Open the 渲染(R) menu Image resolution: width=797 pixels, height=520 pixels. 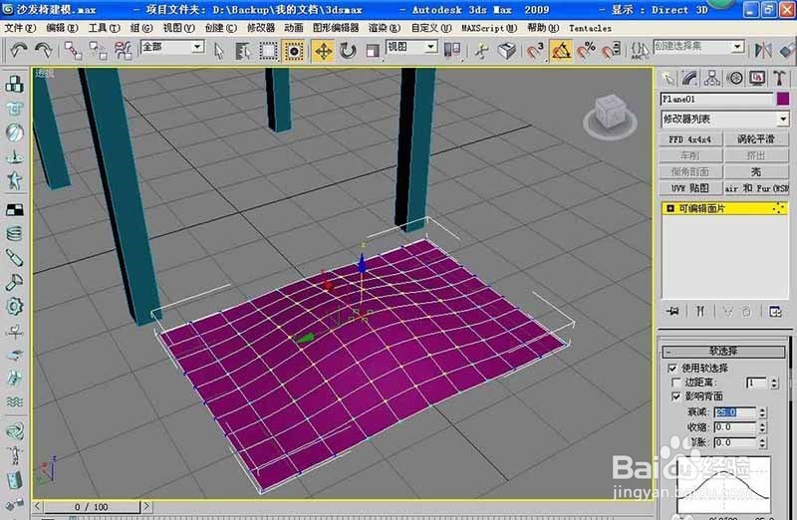385,28
